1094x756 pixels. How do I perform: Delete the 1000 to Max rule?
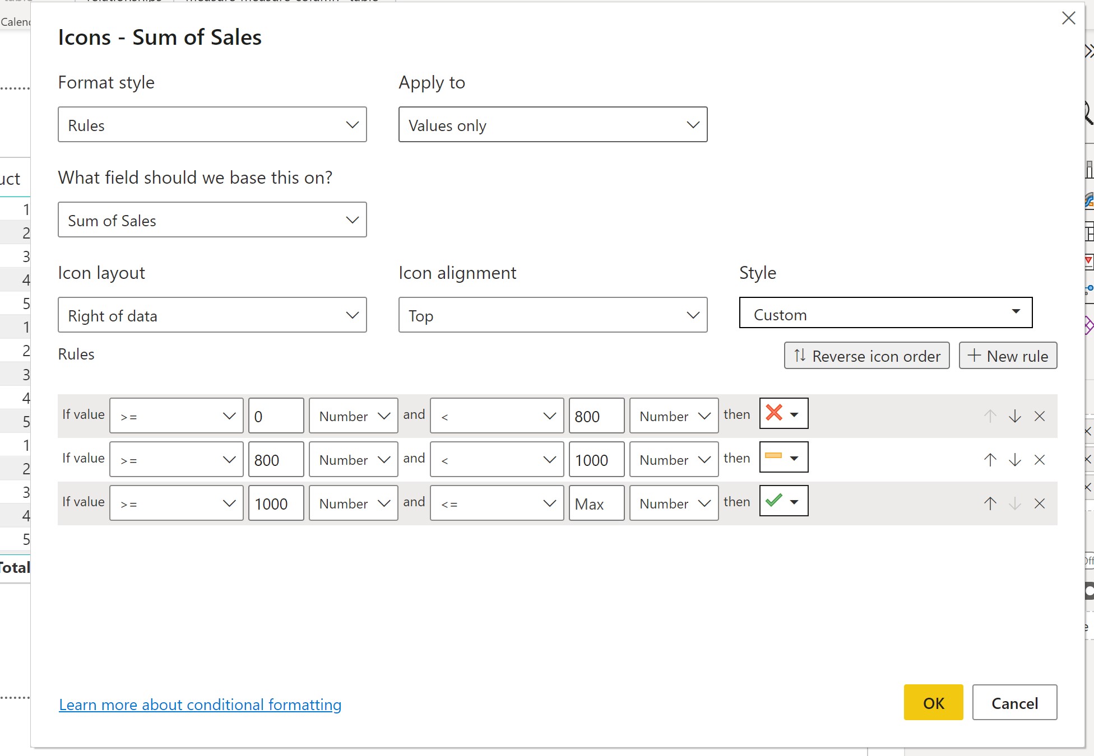[x=1039, y=503]
